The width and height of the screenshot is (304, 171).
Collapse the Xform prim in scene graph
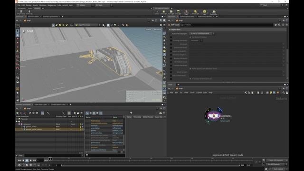(19, 124)
